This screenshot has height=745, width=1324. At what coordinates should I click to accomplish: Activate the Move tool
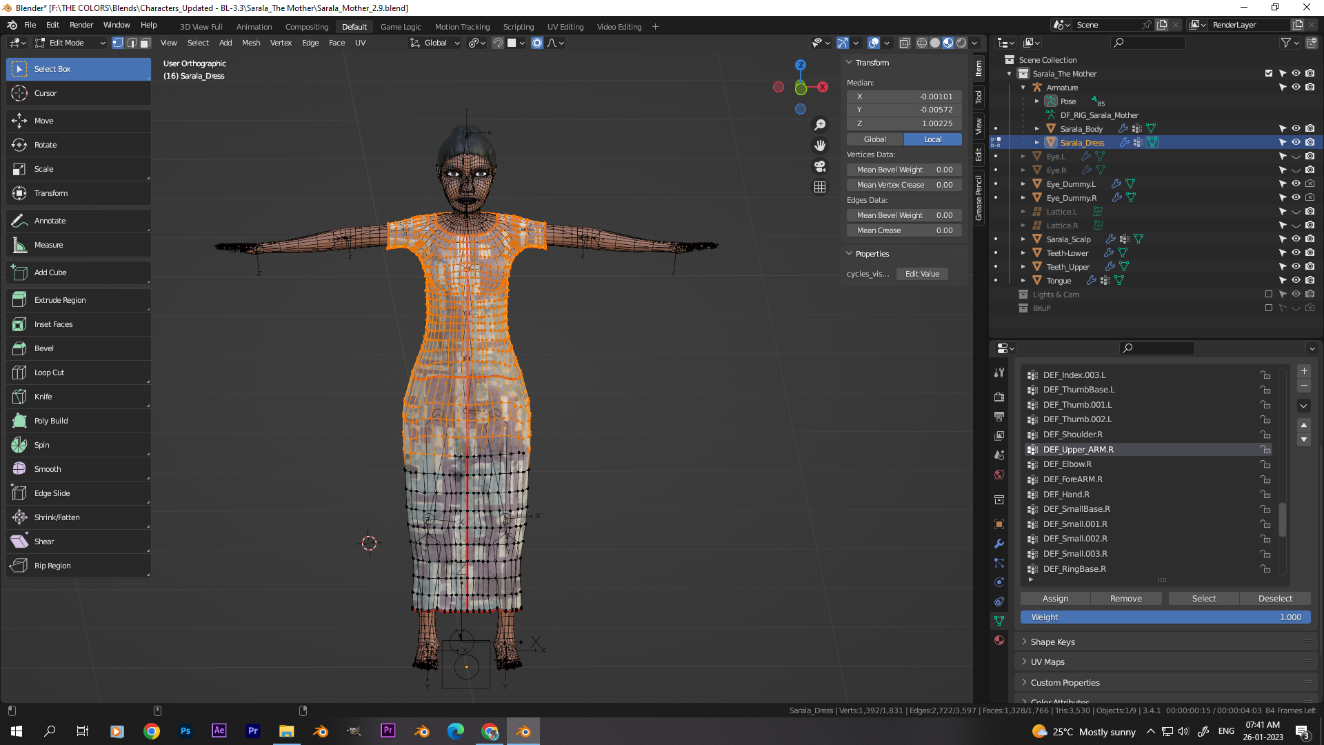pos(79,121)
